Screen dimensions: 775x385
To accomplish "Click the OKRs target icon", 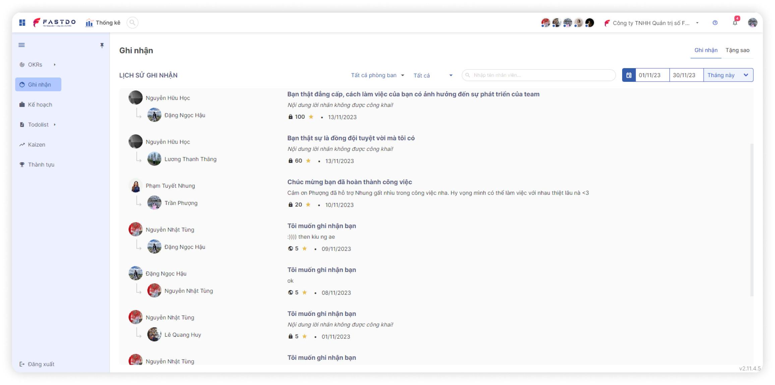I will 22,64.
